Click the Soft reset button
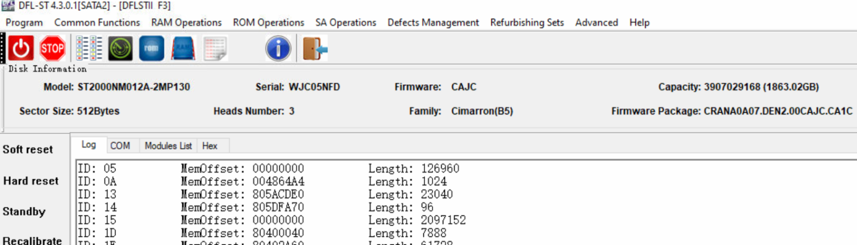Image resolution: width=857 pixels, height=245 pixels. (28, 150)
